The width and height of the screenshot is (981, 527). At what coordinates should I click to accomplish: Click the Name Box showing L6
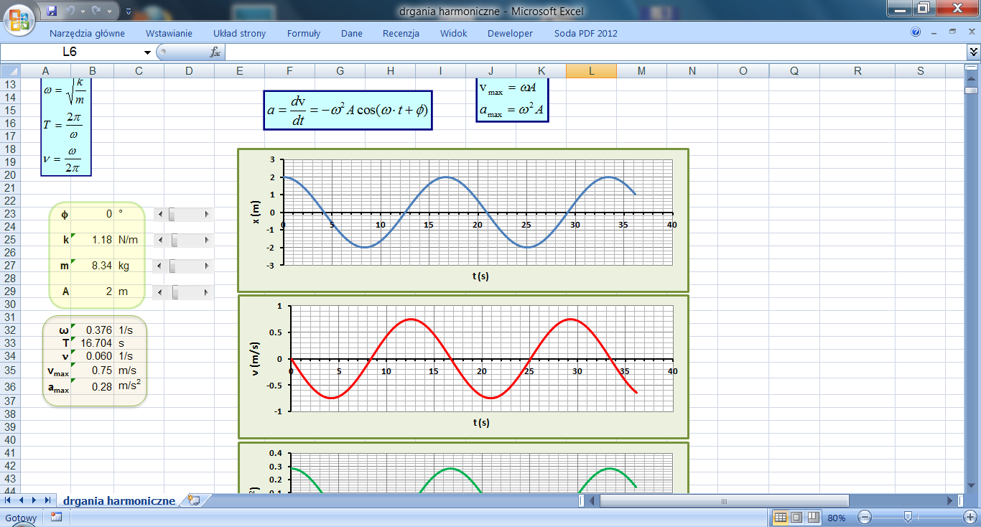coord(70,52)
